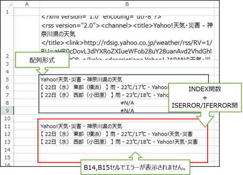Viewport: 243px width, 175px height.
Task: Click the select-all corner triangle
Action: pyautogui.click(x=10, y=4)
